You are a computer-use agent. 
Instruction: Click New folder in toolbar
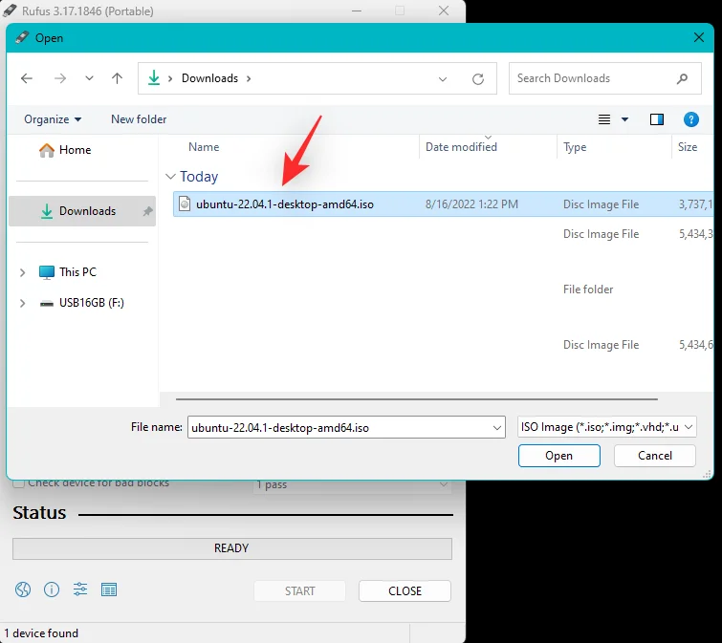139,119
